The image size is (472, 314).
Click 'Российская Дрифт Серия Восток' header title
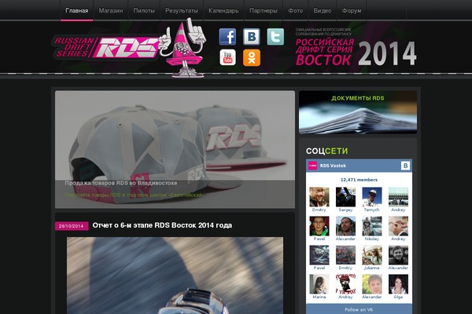point(324,52)
